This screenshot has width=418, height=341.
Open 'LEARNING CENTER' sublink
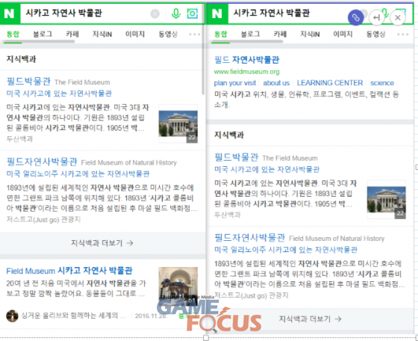(x=330, y=83)
